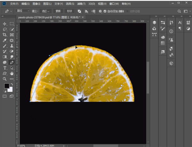Click the 蒙版 button
Image resolution: width=192 pixels, height=147 pixels.
click(x=58, y=11)
